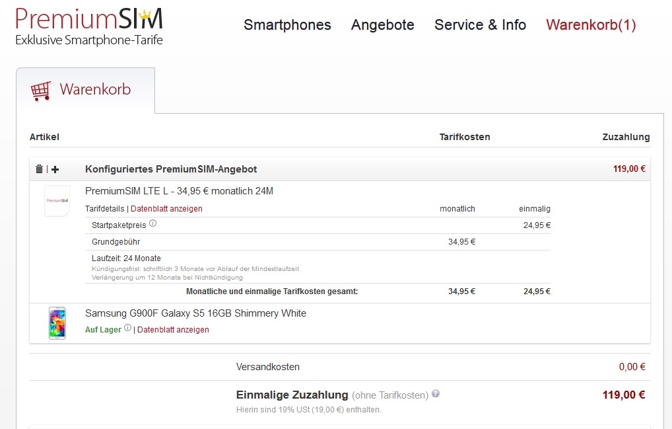672x429 pixels.
Task: Click the 'Artikel' column header
Action: [44, 137]
